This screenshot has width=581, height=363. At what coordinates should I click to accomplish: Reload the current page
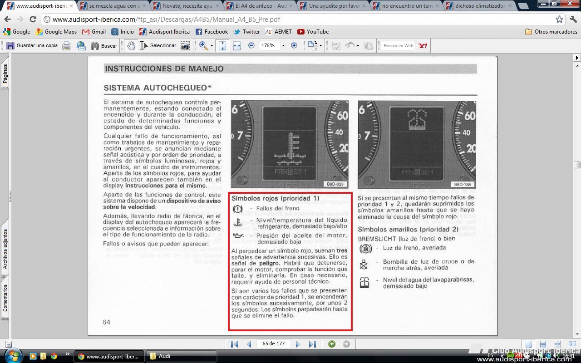pos(33,19)
